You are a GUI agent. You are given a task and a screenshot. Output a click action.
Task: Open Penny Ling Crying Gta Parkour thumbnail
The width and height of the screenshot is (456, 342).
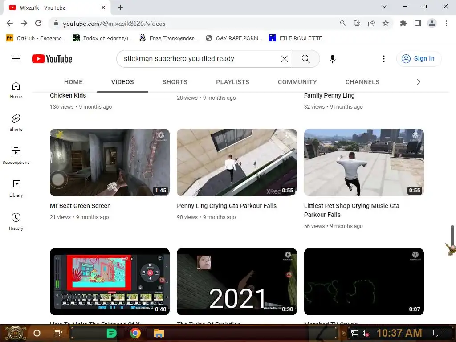237,163
